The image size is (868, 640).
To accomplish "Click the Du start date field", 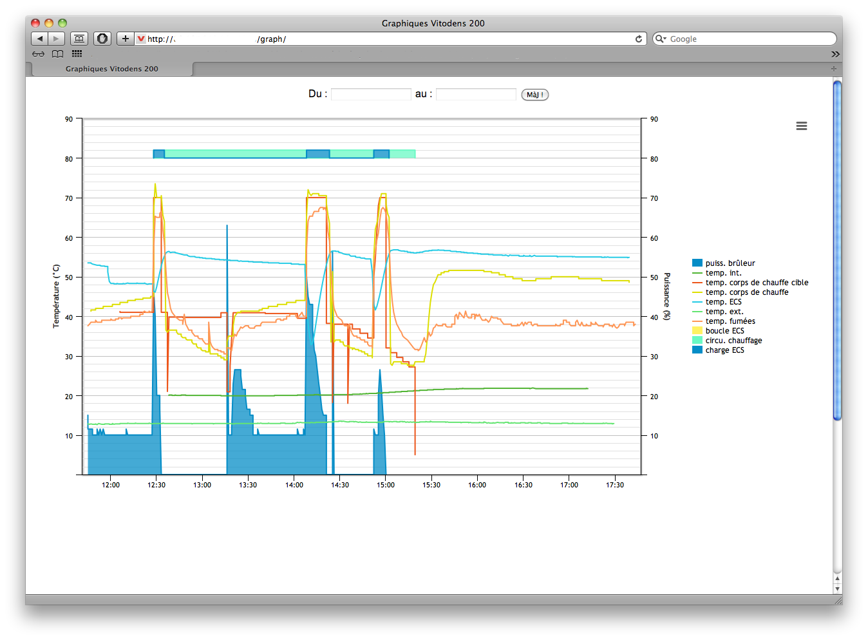I will pos(371,94).
